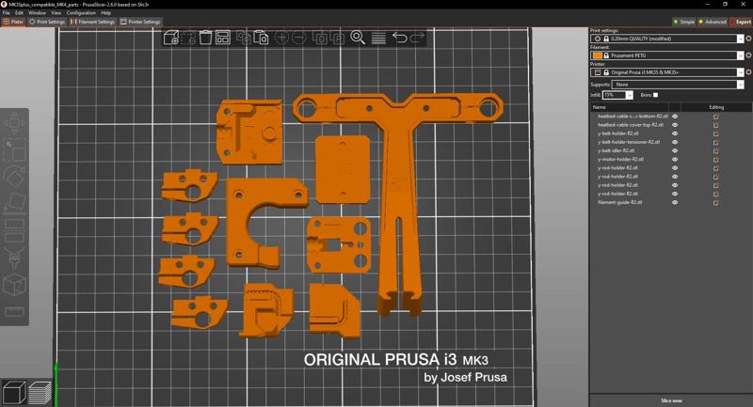Toggle visibility of y-belt-holder-tensioner-R2.stl
The image size is (753, 407).
coord(675,142)
